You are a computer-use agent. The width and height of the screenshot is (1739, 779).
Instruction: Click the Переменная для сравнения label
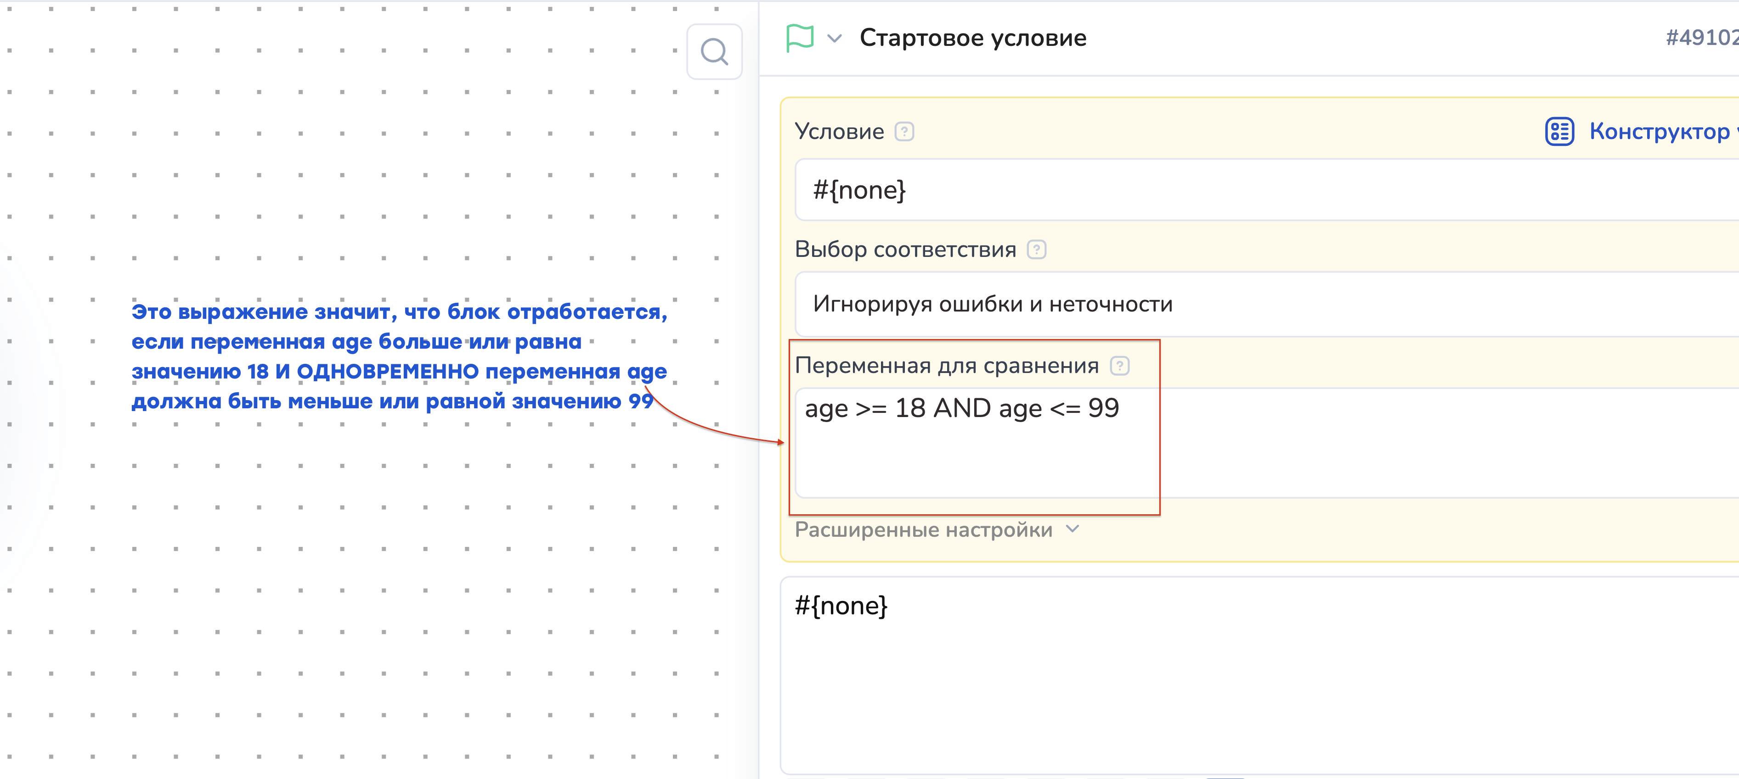coord(947,366)
